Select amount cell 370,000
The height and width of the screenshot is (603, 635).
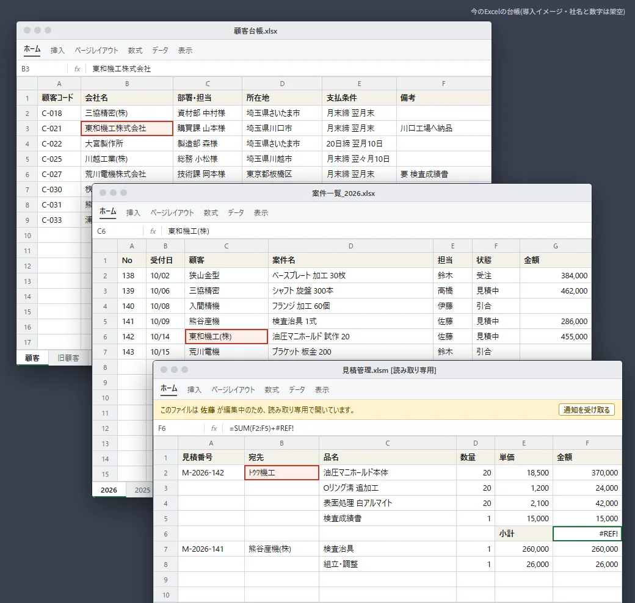click(x=587, y=472)
